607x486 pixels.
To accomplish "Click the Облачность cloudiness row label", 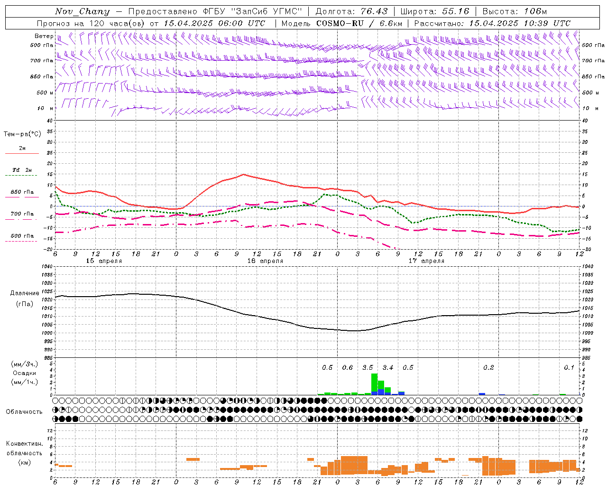I will click(24, 411).
